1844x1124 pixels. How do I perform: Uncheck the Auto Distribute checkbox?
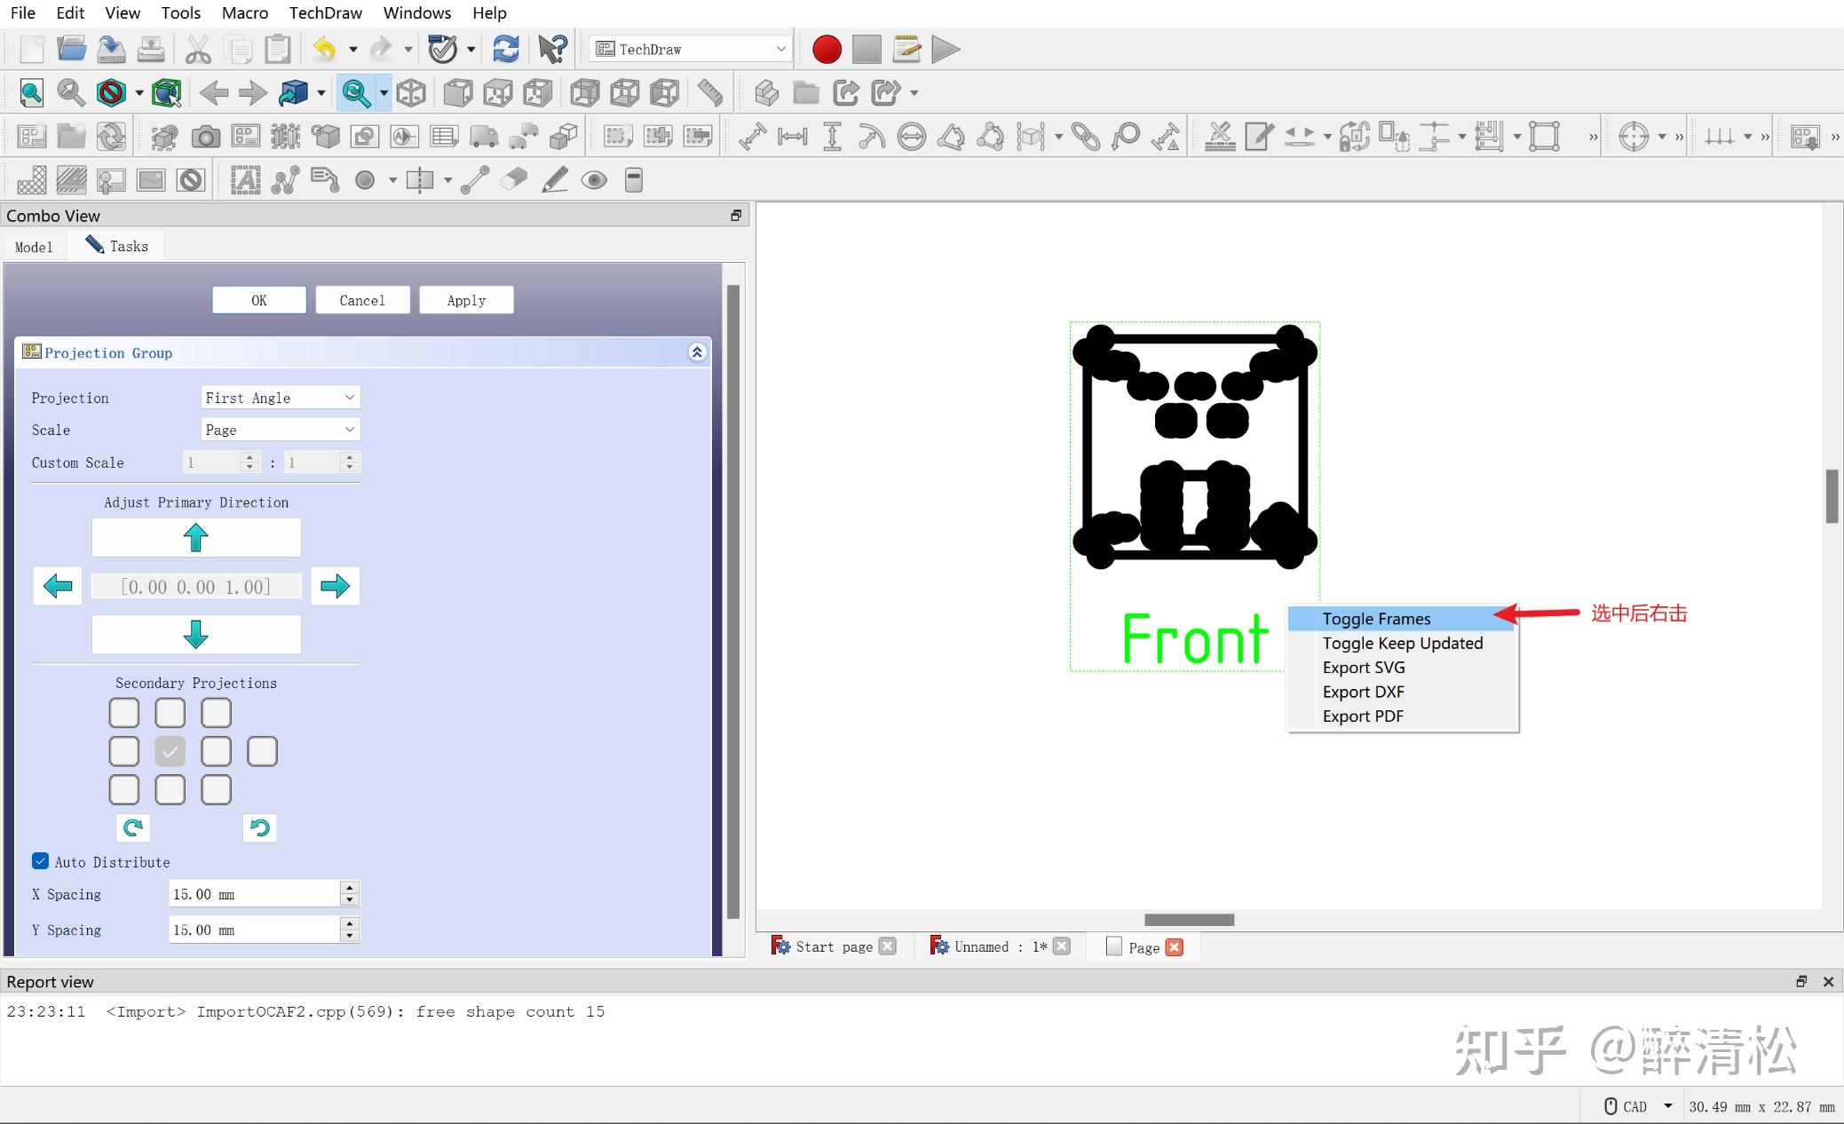click(x=40, y=861)
